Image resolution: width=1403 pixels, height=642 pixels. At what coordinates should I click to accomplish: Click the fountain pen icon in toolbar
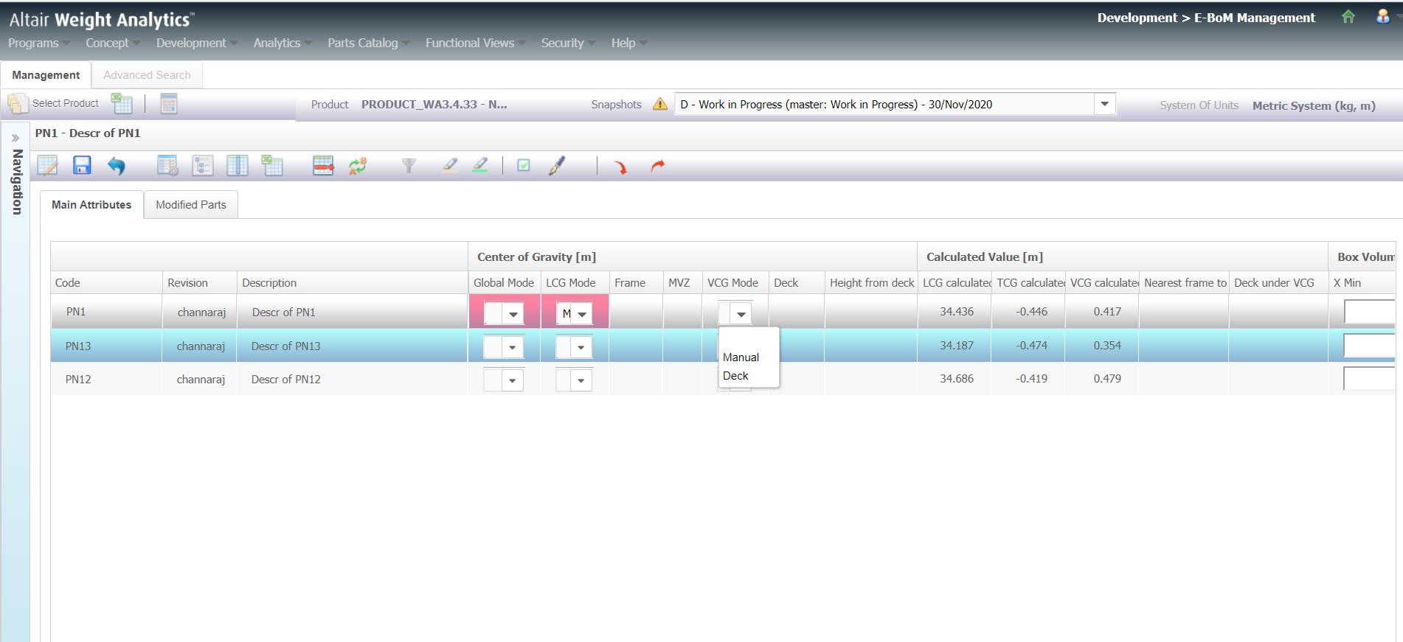tap(557, 166)
